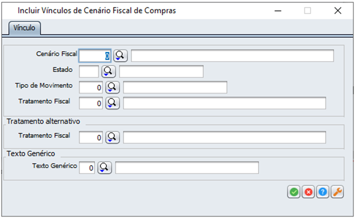Select the Vínculo tab
The width and height of the screenshot is (355, 218).
point(24,27)
